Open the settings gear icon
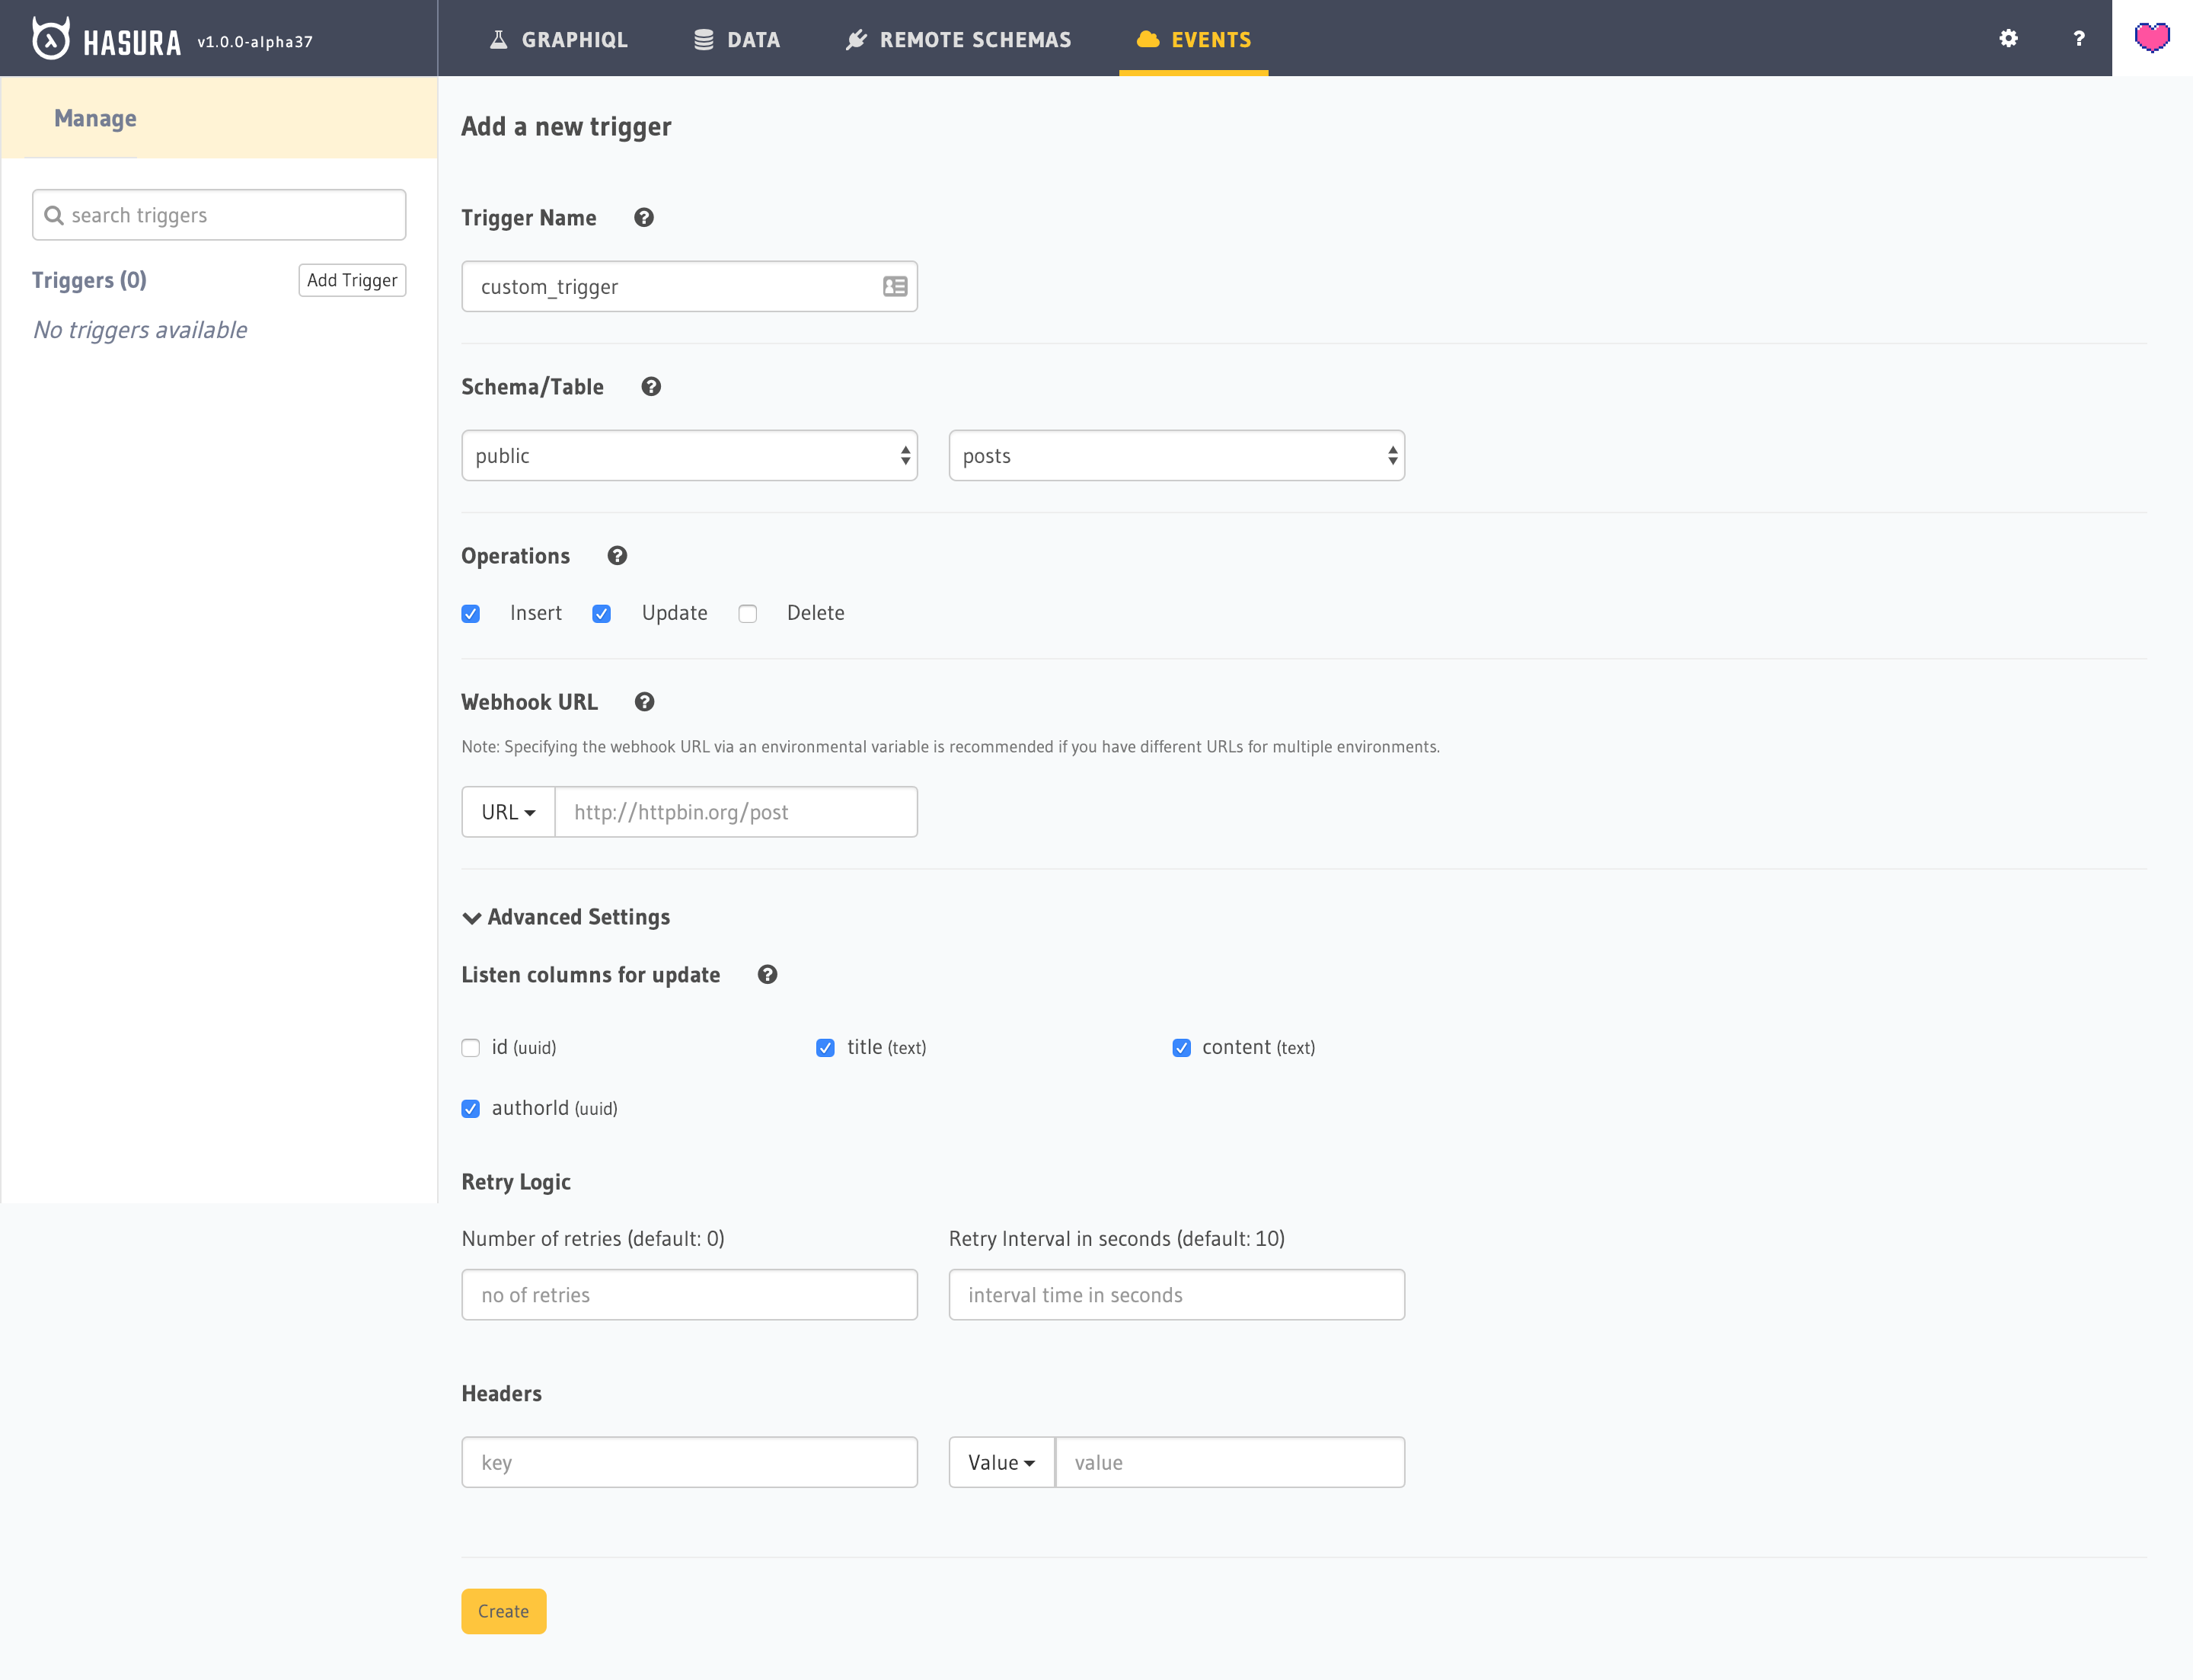The image size is (2193, 1680). [x=2007, y=39]
